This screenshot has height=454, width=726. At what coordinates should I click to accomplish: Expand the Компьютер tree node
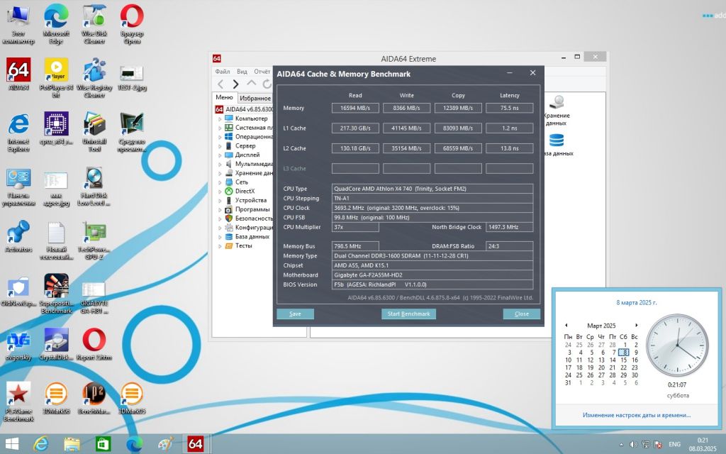click(x=220, y=119)
